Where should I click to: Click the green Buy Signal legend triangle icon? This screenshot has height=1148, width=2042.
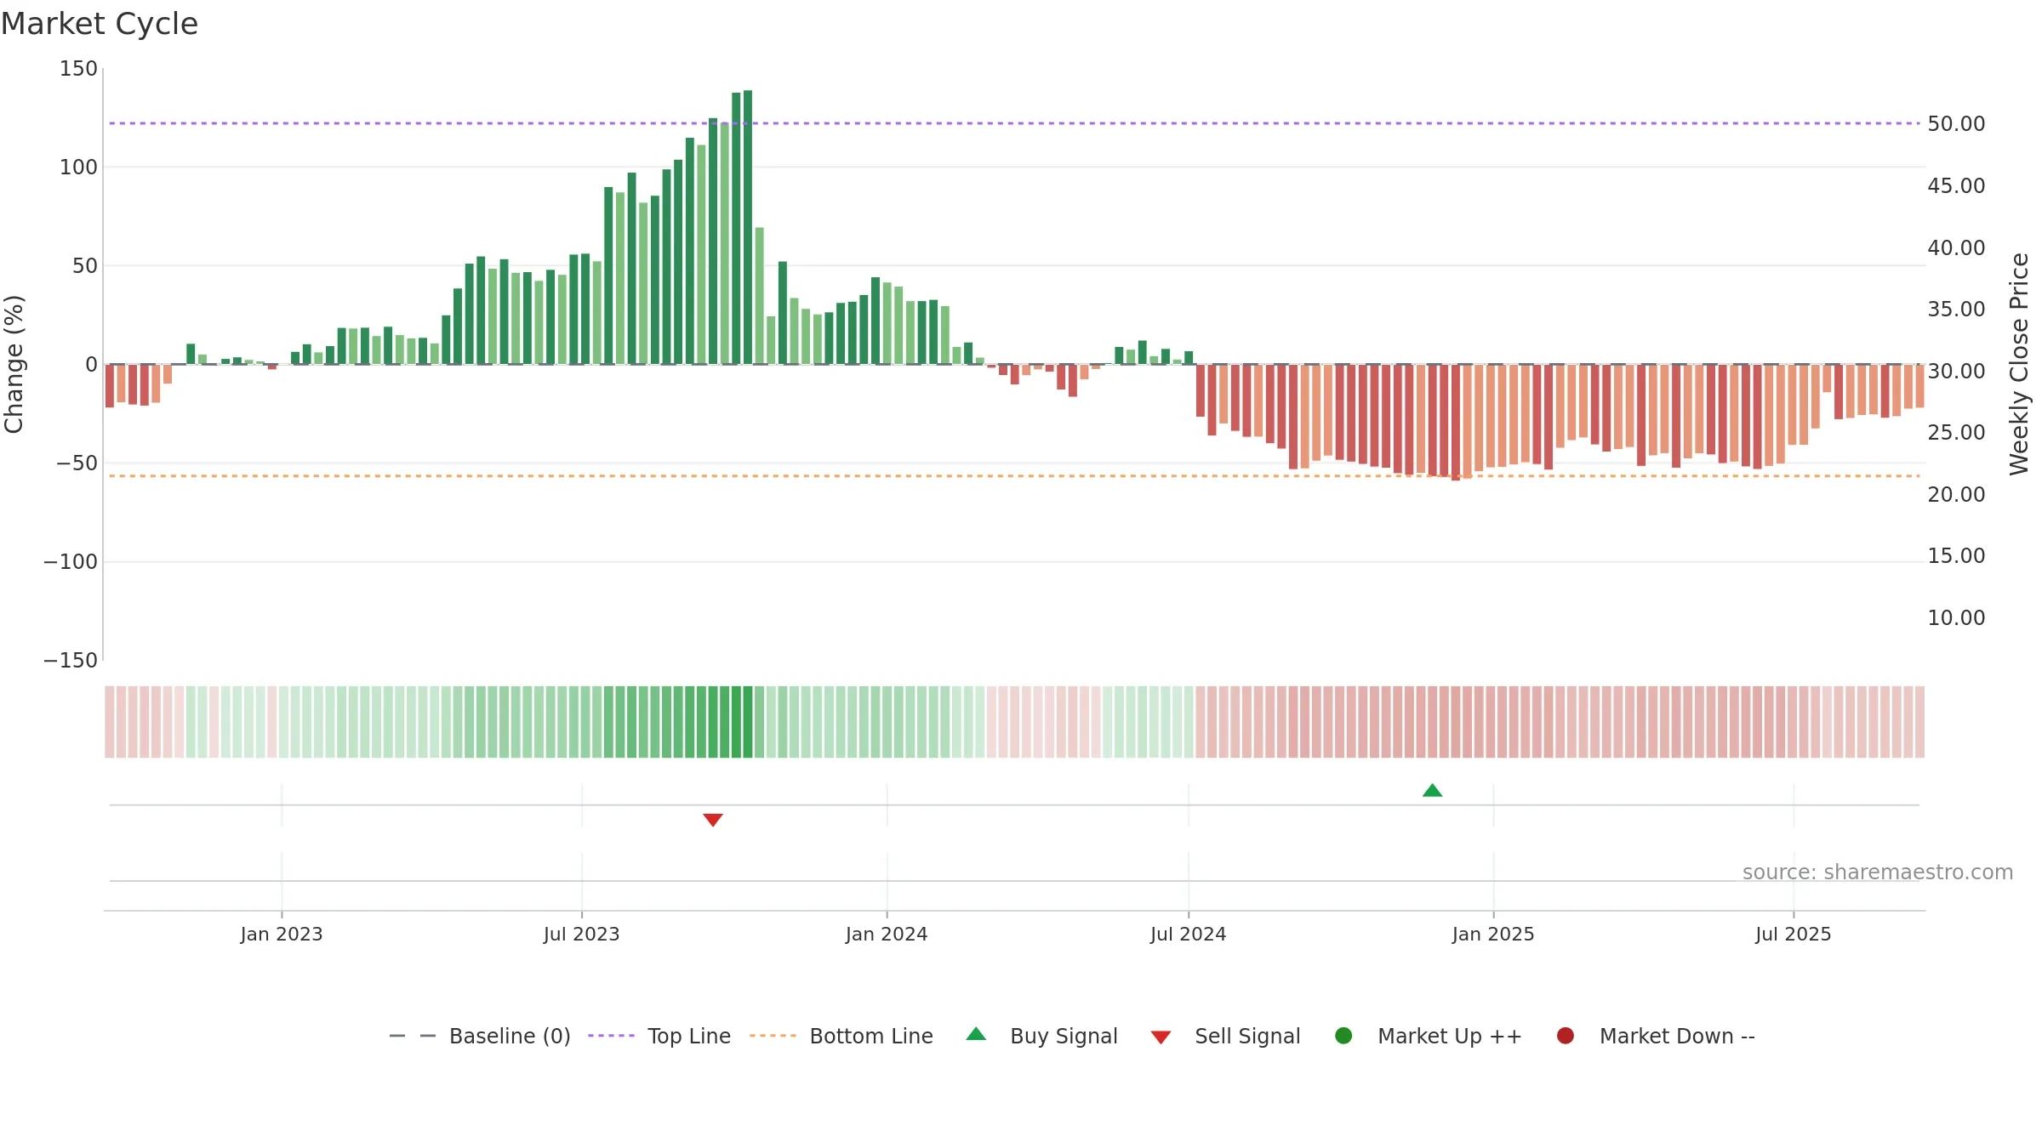[976, 1034]
